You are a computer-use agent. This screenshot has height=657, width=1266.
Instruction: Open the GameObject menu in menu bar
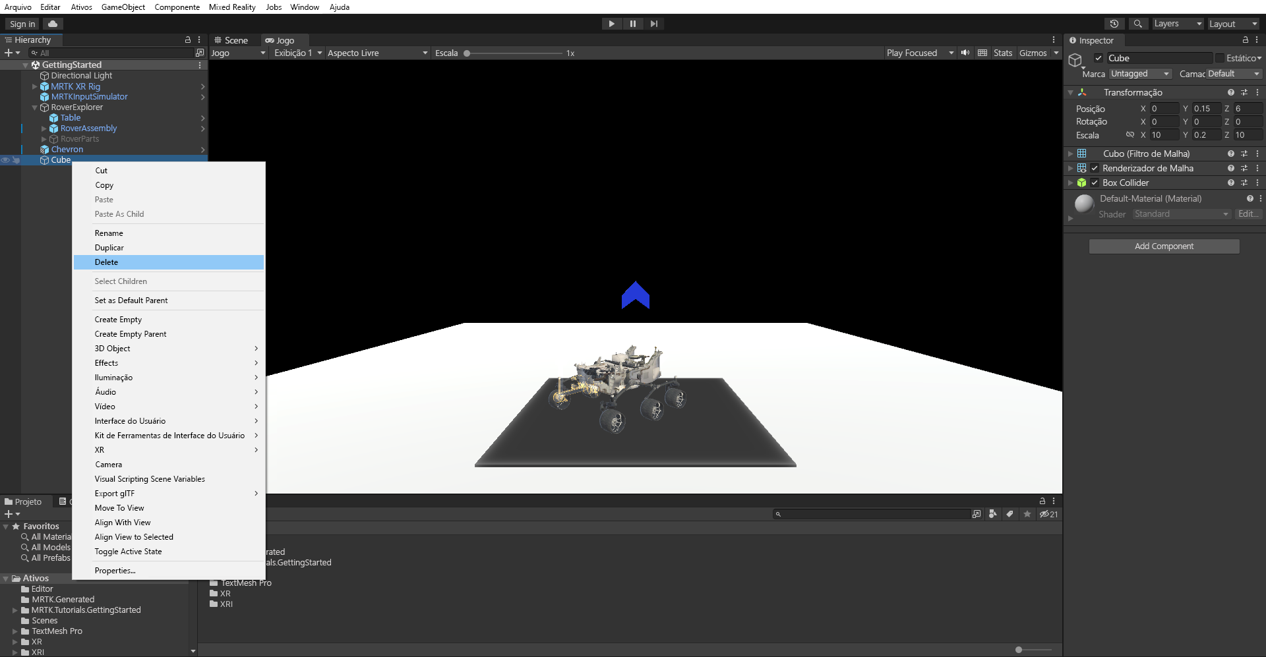(123, 7)
